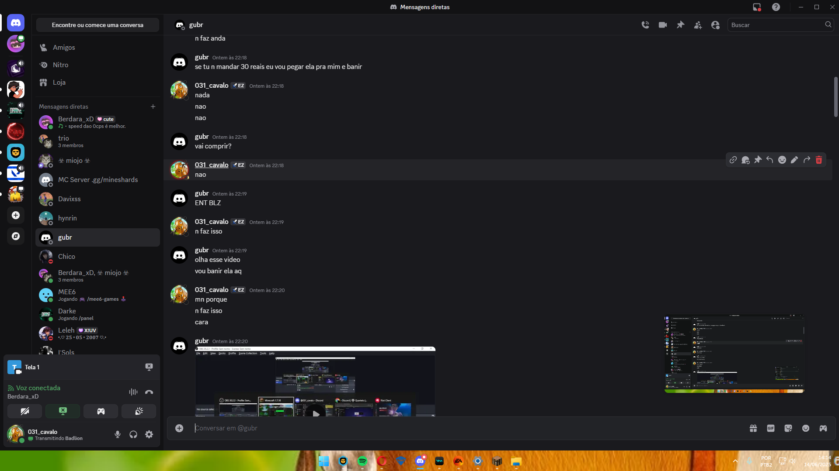Open user settings gear
839x471 pixels.
pos(149,434)
